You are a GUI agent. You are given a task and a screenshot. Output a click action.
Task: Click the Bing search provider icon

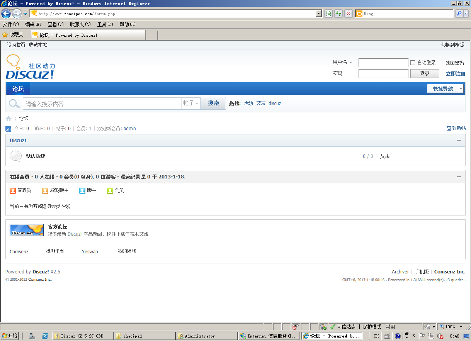coord(359,14)
